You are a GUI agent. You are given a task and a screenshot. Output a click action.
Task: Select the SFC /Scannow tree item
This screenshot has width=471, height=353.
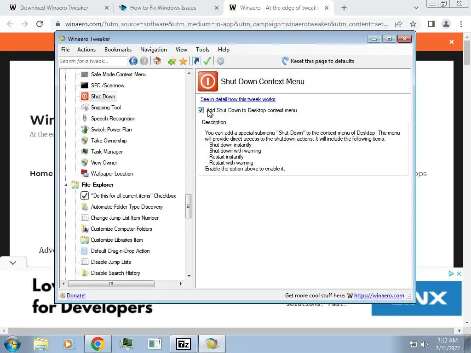108,85
